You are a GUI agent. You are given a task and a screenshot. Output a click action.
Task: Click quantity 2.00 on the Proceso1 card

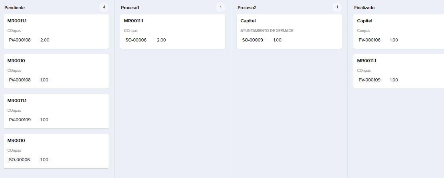tap(161, 40)
